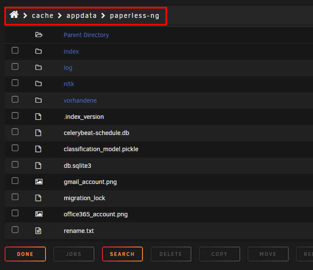Click folder icon of log row
Viewport: 313px width, 270px height.
38,67
